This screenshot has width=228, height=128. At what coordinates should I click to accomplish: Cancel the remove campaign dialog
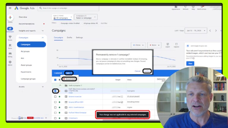[137, 71]
